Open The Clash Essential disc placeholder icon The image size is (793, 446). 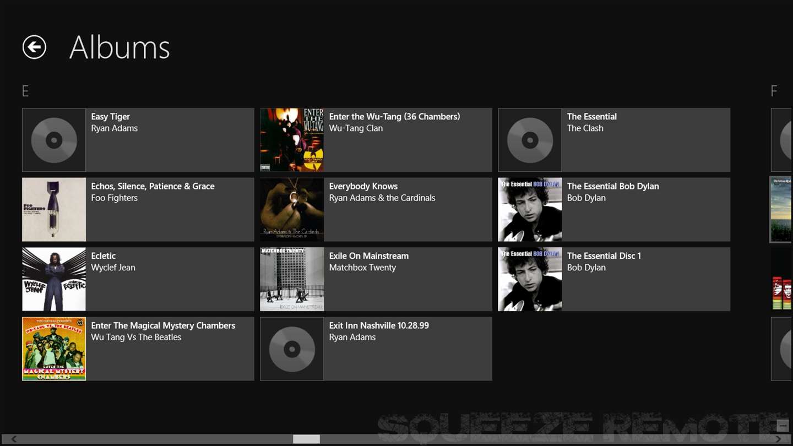pos(530,140)
